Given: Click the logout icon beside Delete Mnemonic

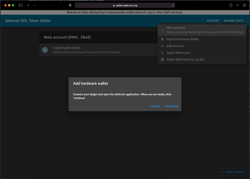Looking at the screenshot, I should (x=162, y=60).
